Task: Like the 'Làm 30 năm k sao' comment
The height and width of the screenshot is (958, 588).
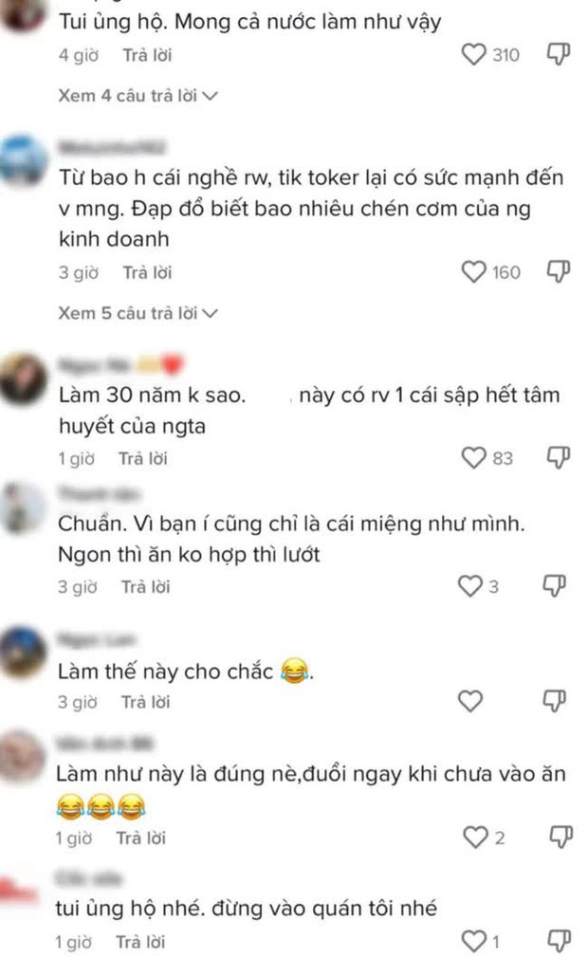Action: pos(473,457)
